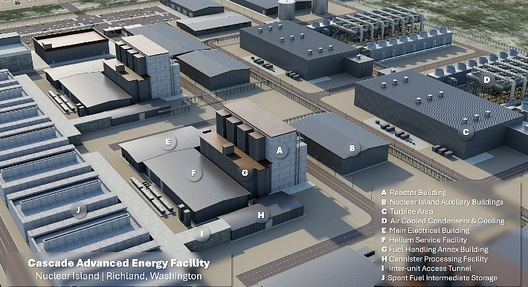Select the D marker on air cooled condensers
Image resolution: width=528 pixels, height=287 pixels.
pyautogui.click(x=486, y=80)
